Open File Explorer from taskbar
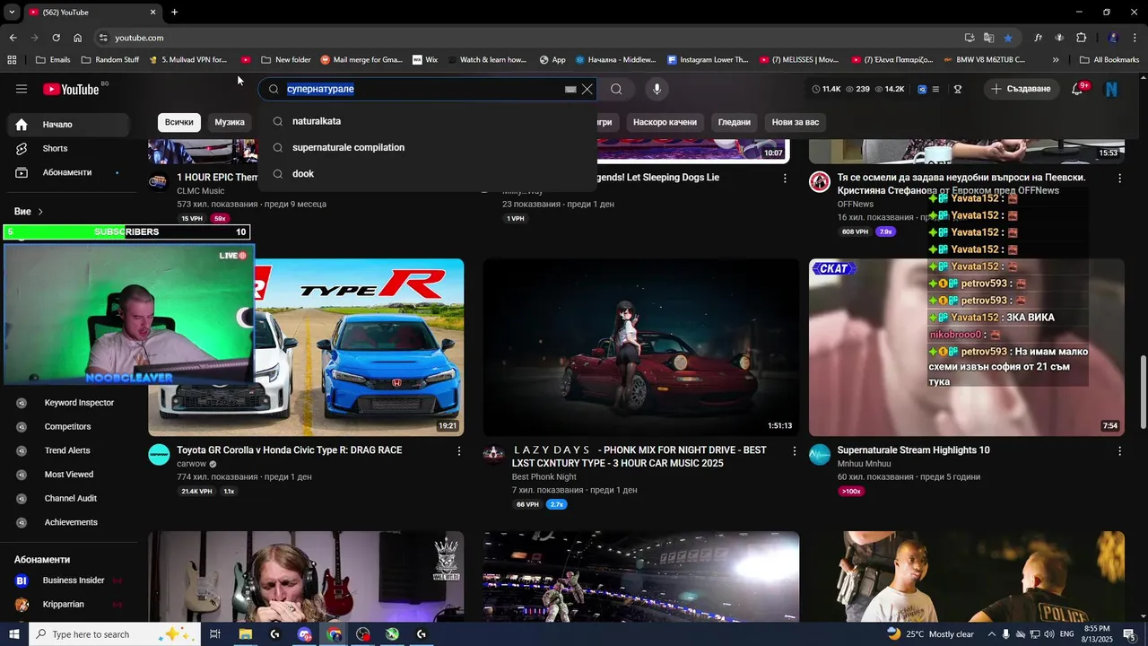The width and height of the screenshot is (1148, 646). [x=245, y=634]
